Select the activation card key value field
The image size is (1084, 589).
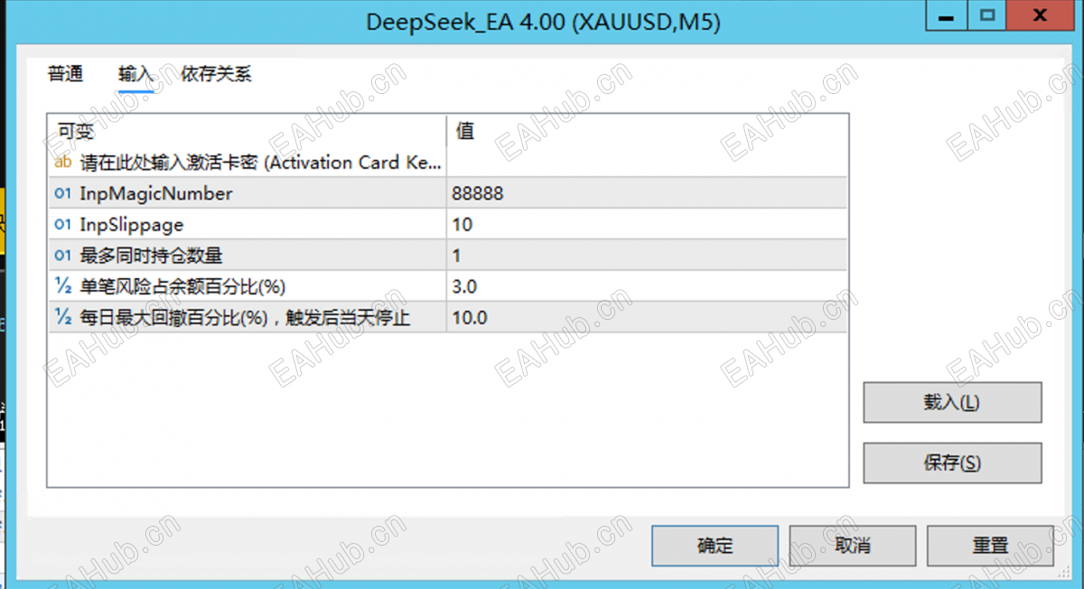(647, 163)
